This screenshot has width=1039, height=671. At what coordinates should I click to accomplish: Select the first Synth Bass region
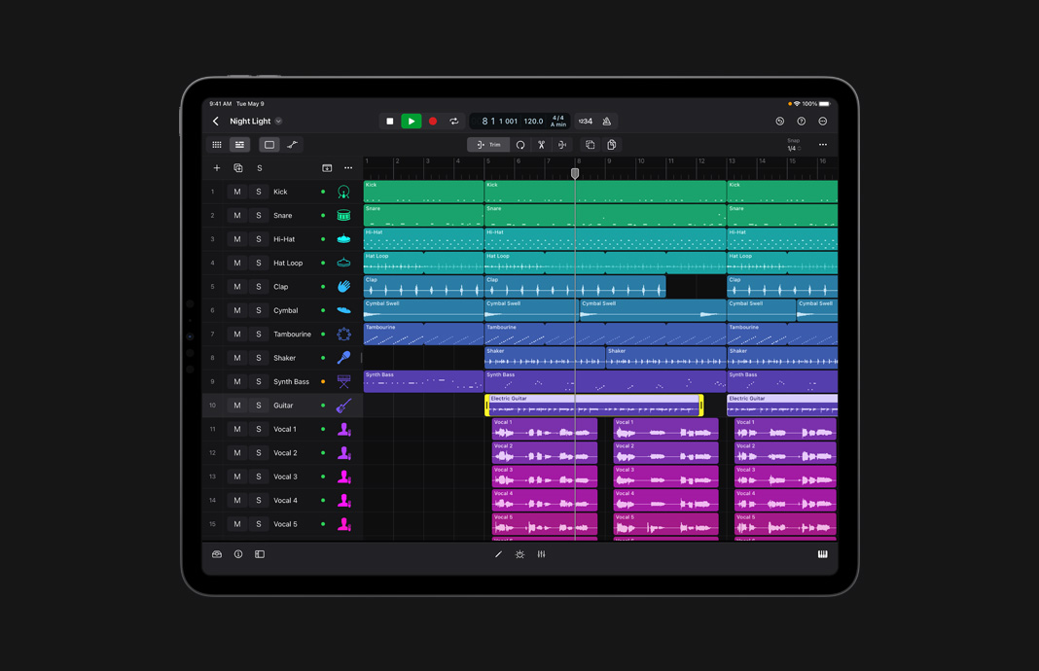click(423, 381)
